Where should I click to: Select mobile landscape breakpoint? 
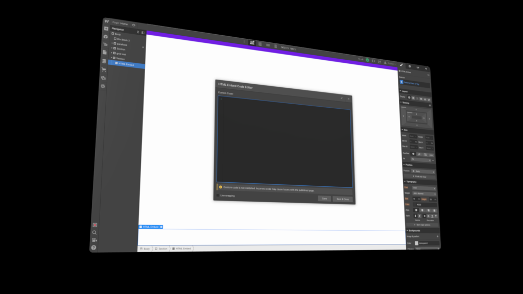point(268,45)
